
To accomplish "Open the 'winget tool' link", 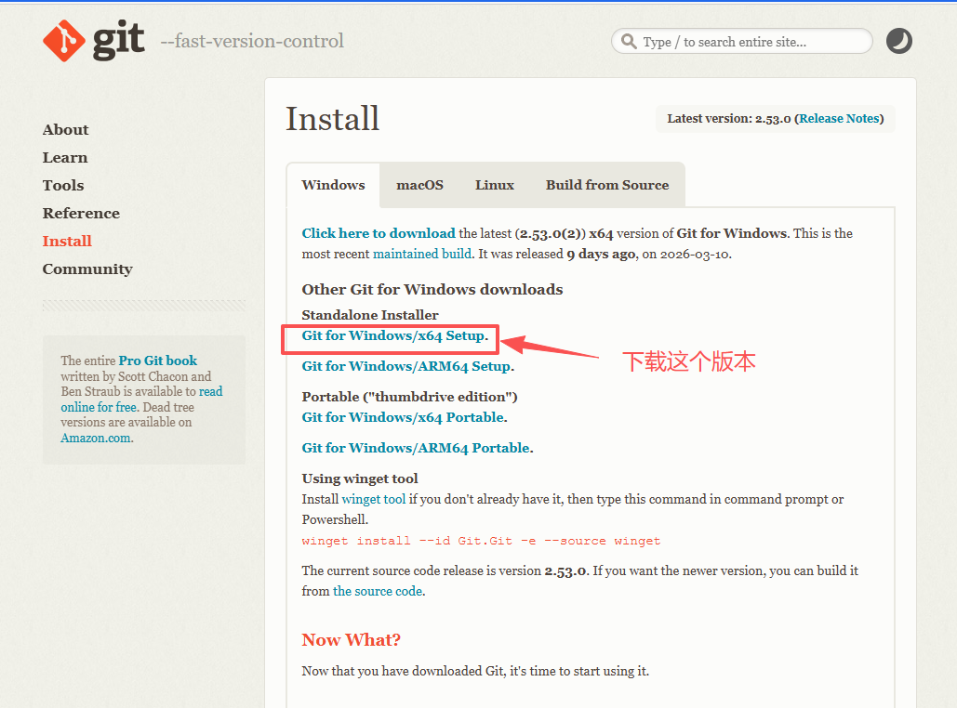I will pos(374,499).
